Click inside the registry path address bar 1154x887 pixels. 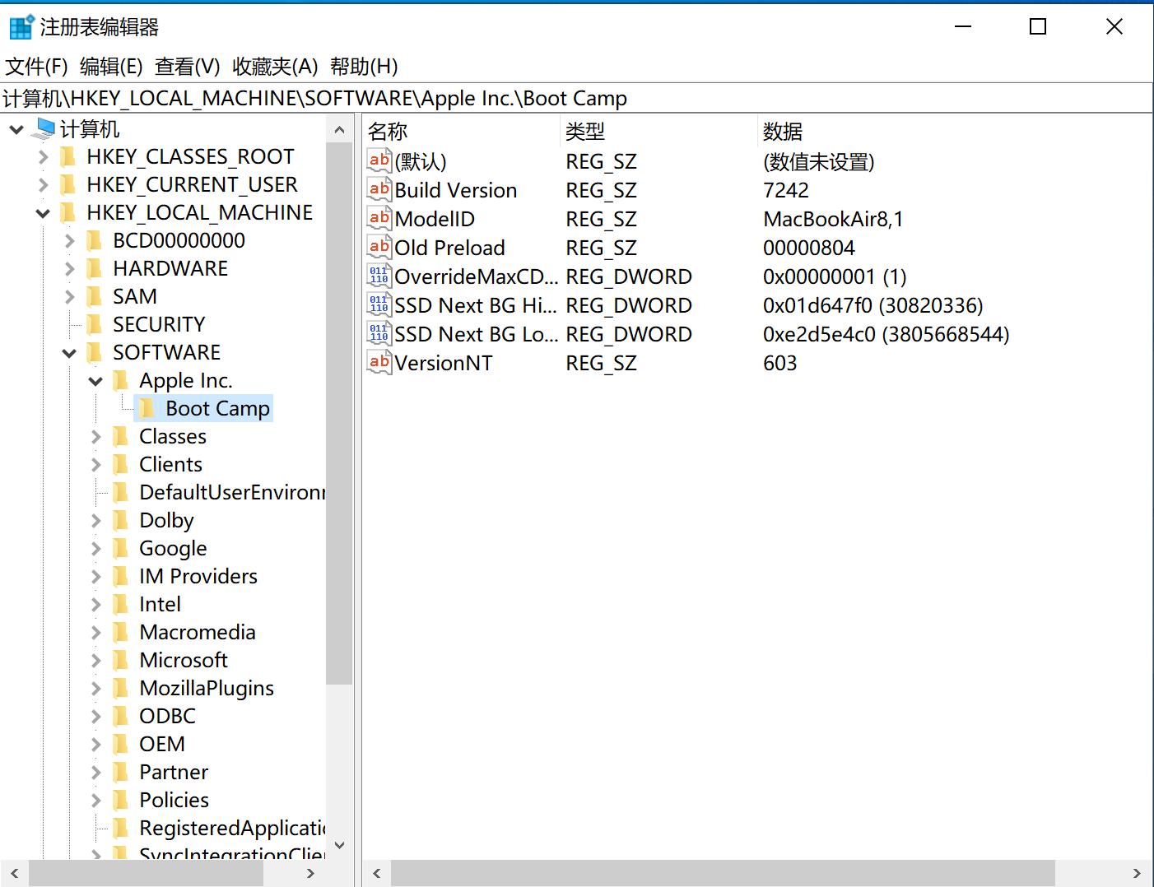click(x=576, y=98)
